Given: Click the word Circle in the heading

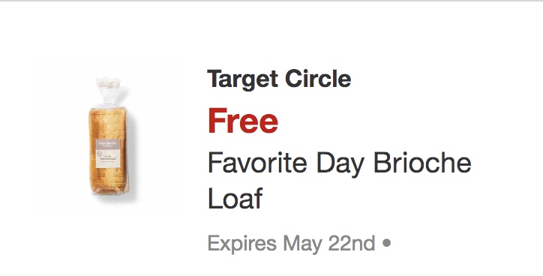Looking at the screenshot, I should (318, 79).
